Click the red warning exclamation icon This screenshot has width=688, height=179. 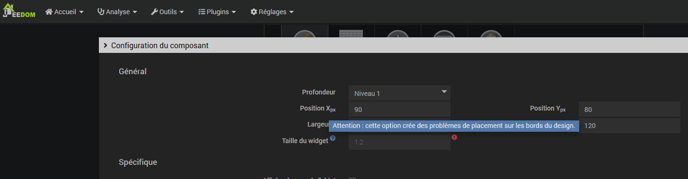pos(454,137)
